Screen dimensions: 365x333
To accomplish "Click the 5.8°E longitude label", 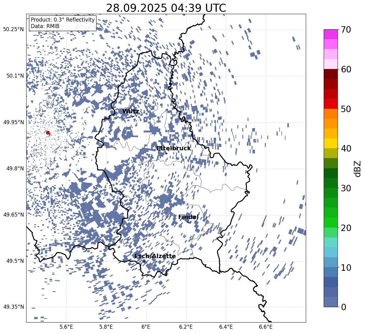I will (106, 327).
